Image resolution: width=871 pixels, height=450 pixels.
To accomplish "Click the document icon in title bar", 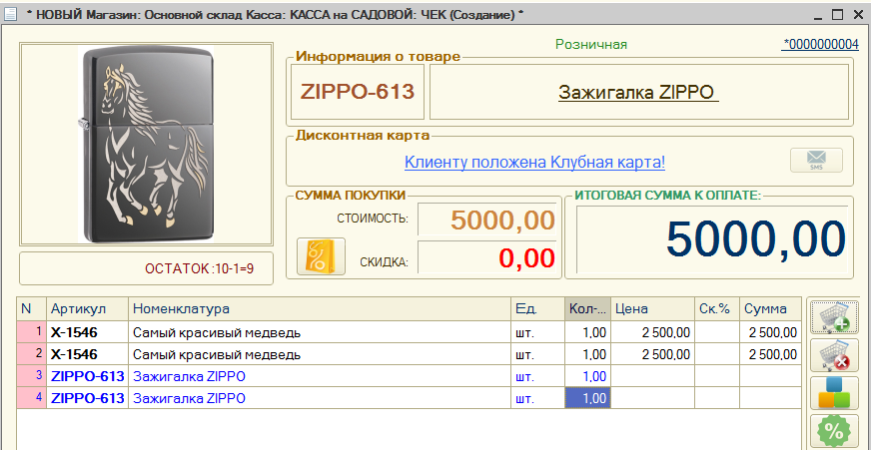I will click(11, 14).
